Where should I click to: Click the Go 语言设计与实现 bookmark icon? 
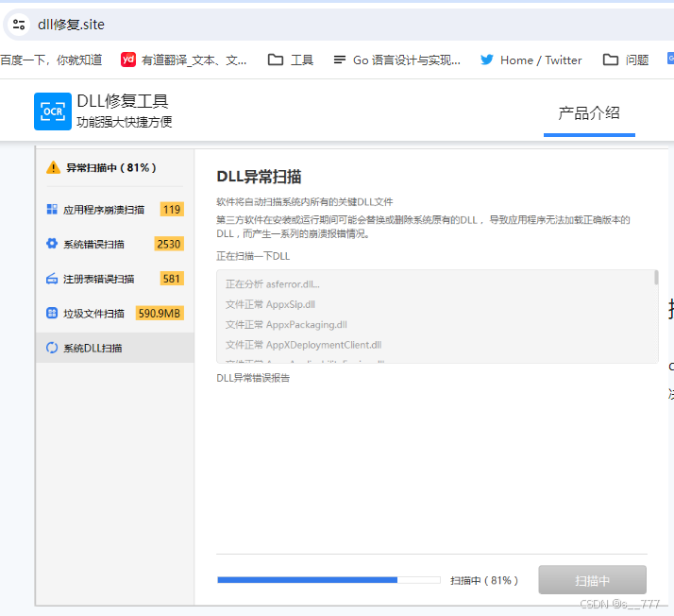(x=340, y=60)
